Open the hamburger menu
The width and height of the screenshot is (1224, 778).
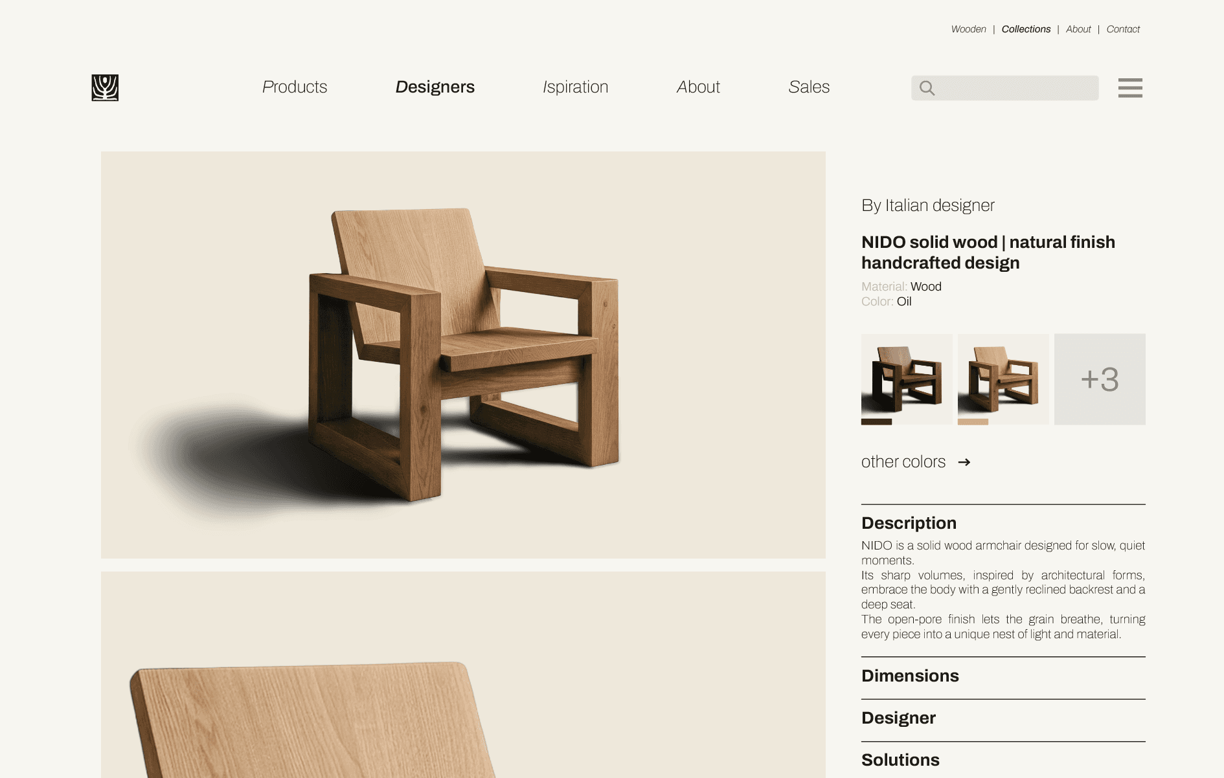click(x=1130, y=87)
